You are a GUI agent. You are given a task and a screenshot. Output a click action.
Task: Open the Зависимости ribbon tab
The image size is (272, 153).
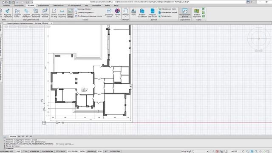[x=58, y=6]
